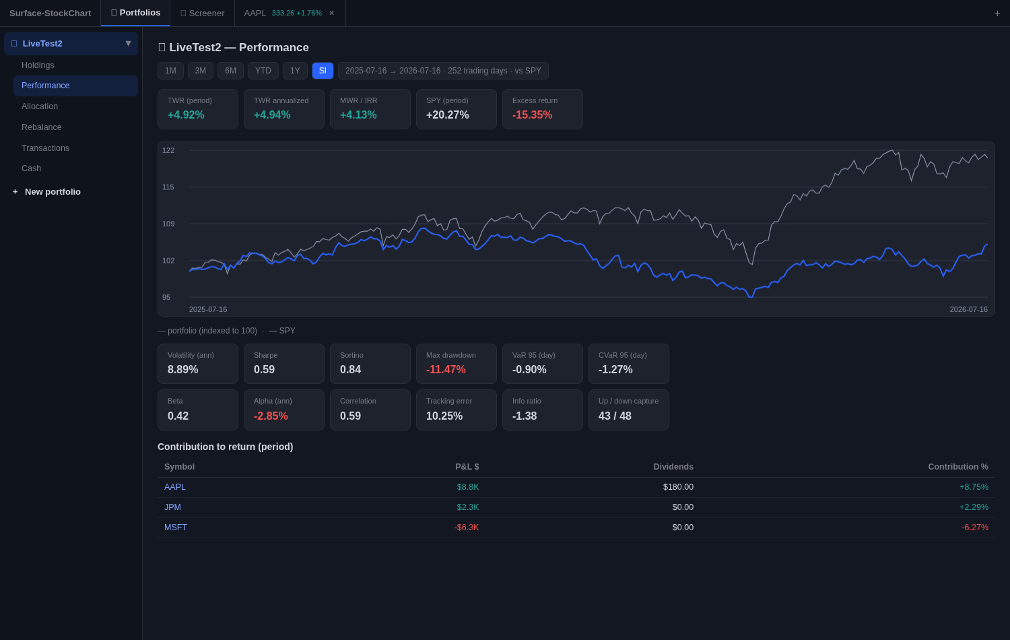Click the Volatility (ann) metric card
This screenshot has height=640, width=1010.
[198, 364]
